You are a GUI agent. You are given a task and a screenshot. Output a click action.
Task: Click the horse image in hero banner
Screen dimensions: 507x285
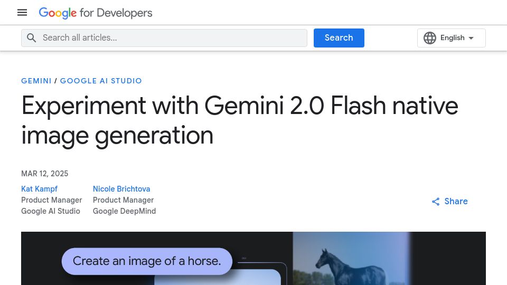click(x=352, y=259)
